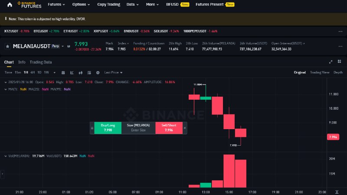Viewport: 347px width, 195px height.
Task: Click the 7.410 low price label on chart
Action: [233, 145]
